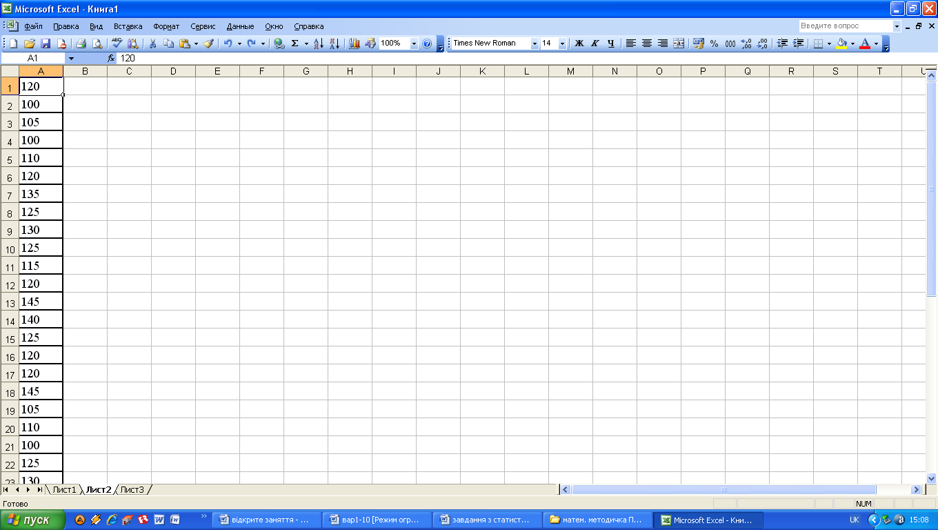
Task: Switch to вар1-10 taskbar window
Action: click(377, 520)
